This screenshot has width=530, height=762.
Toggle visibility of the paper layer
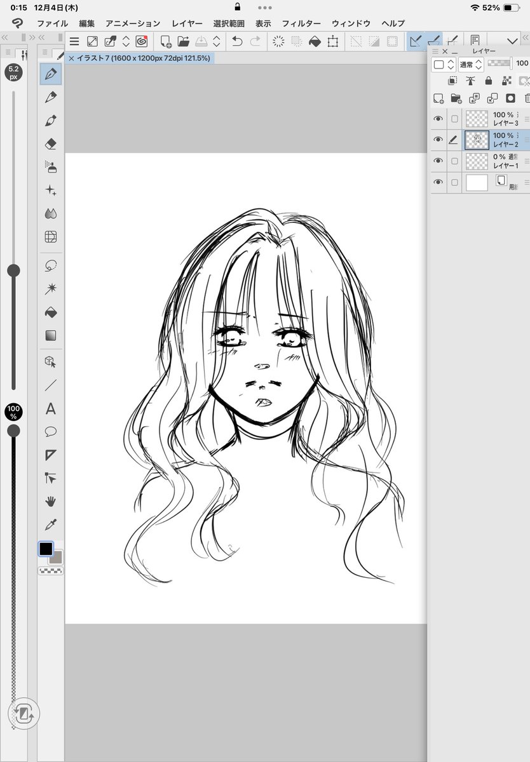438,183
